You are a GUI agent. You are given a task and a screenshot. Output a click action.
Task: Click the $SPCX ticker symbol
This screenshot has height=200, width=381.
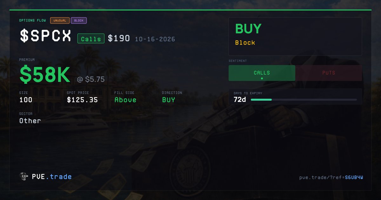click(x=45, y=36)
